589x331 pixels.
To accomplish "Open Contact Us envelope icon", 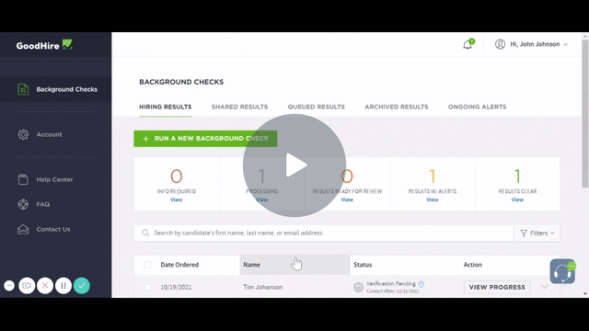I will tap(23, 229).
